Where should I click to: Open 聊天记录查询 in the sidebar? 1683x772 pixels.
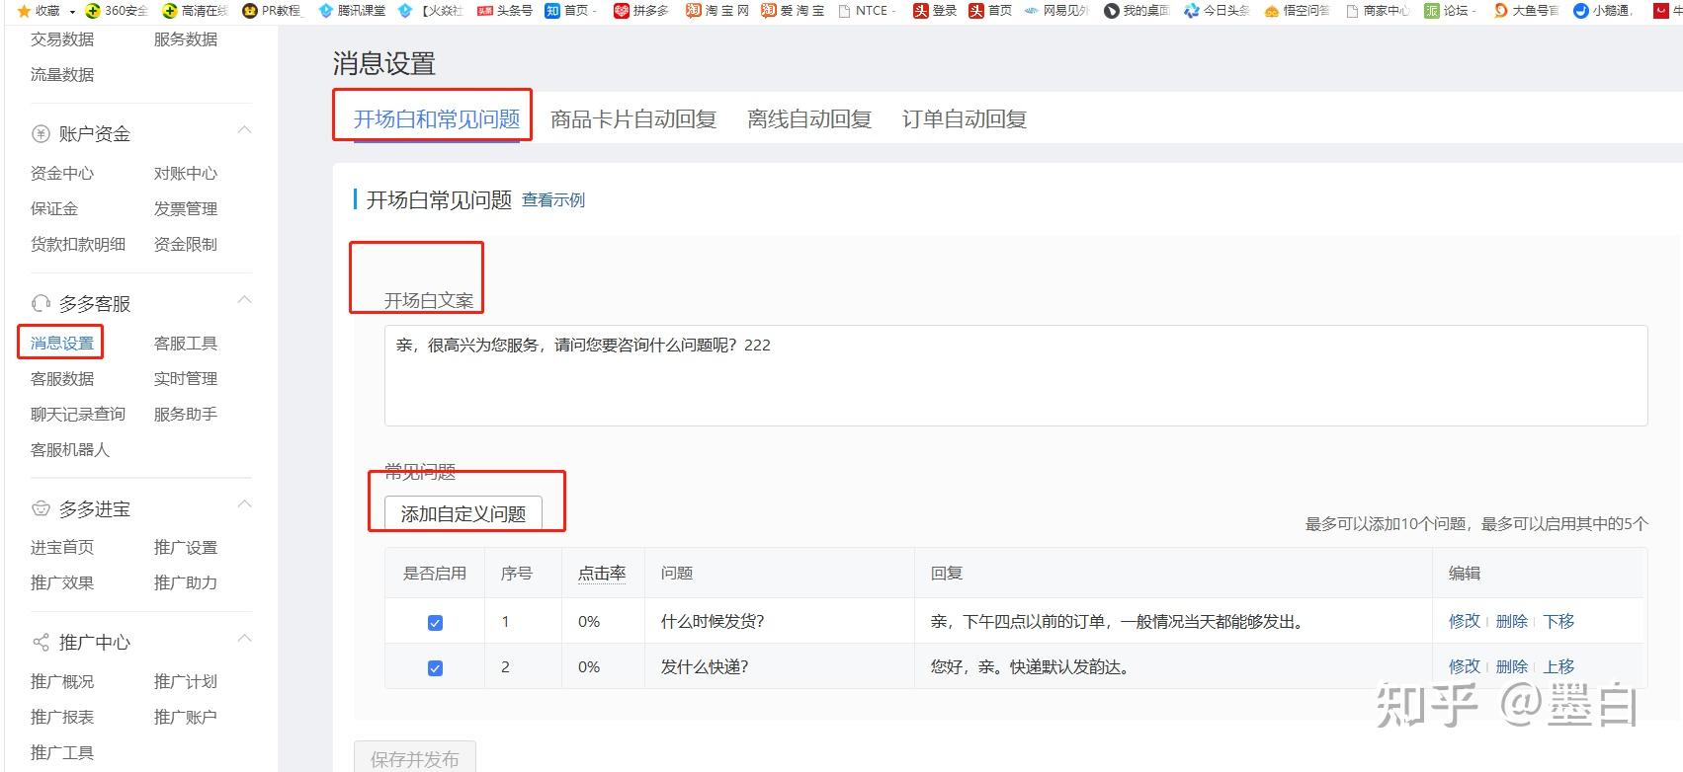click(78, 415)
